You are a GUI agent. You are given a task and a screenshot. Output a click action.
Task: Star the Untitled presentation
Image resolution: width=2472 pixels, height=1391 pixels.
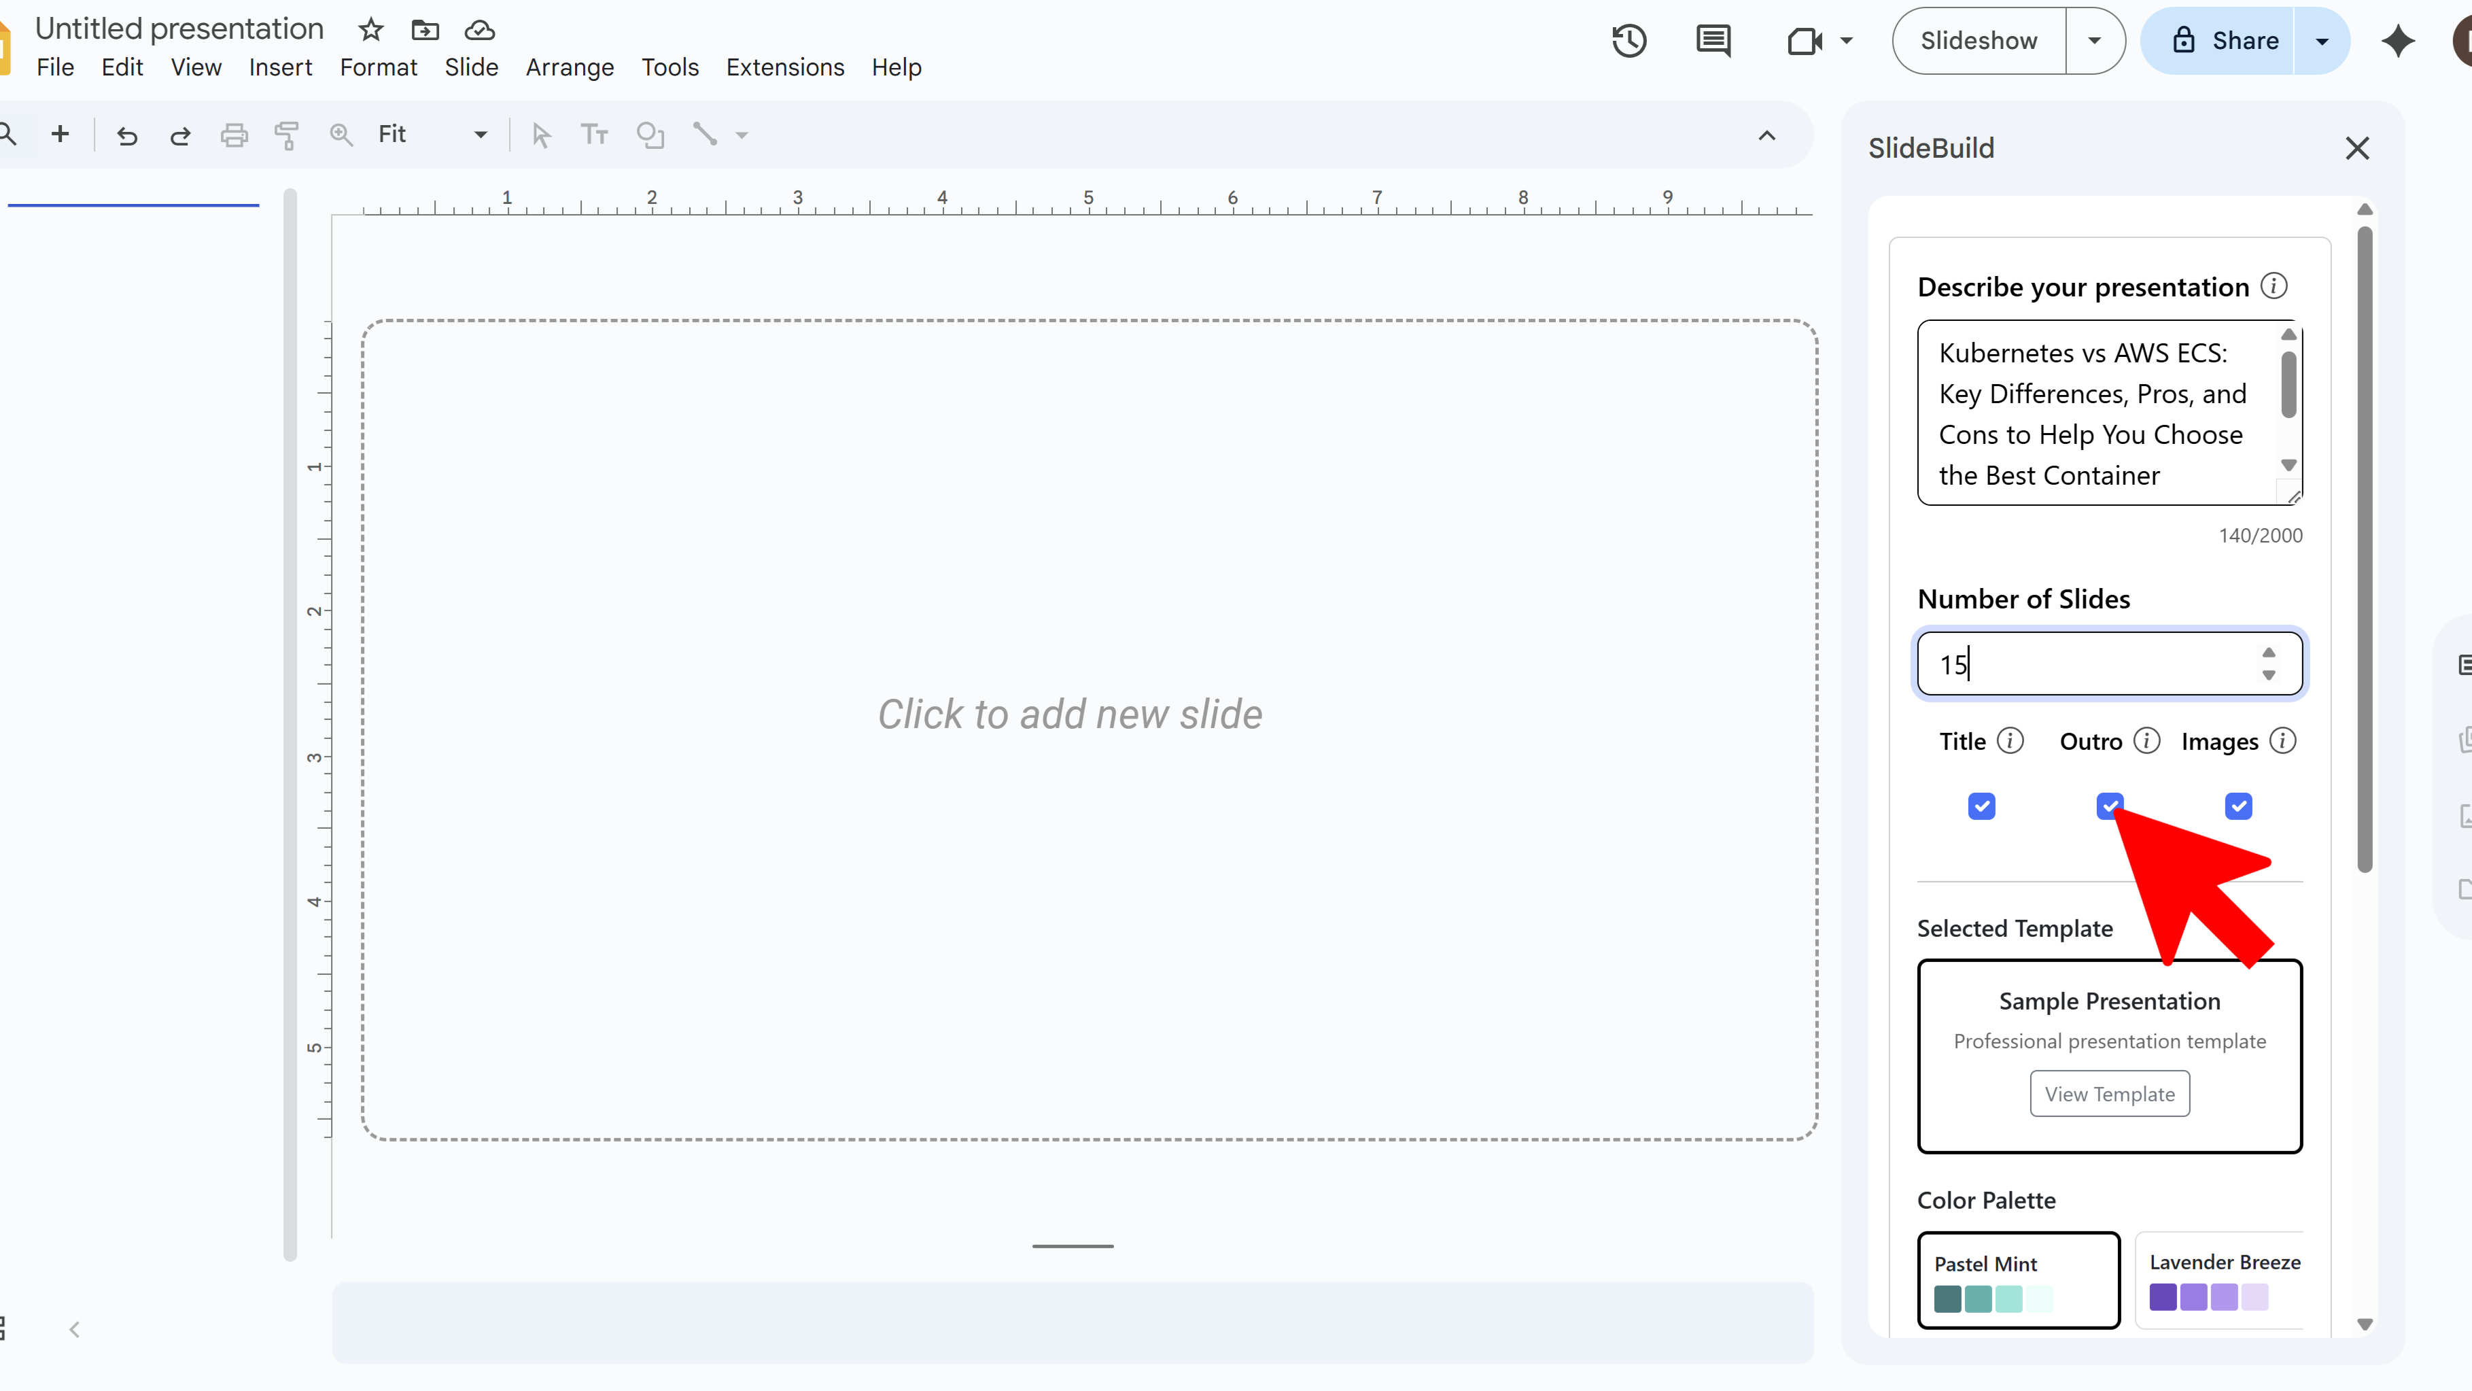pos(370,30)
